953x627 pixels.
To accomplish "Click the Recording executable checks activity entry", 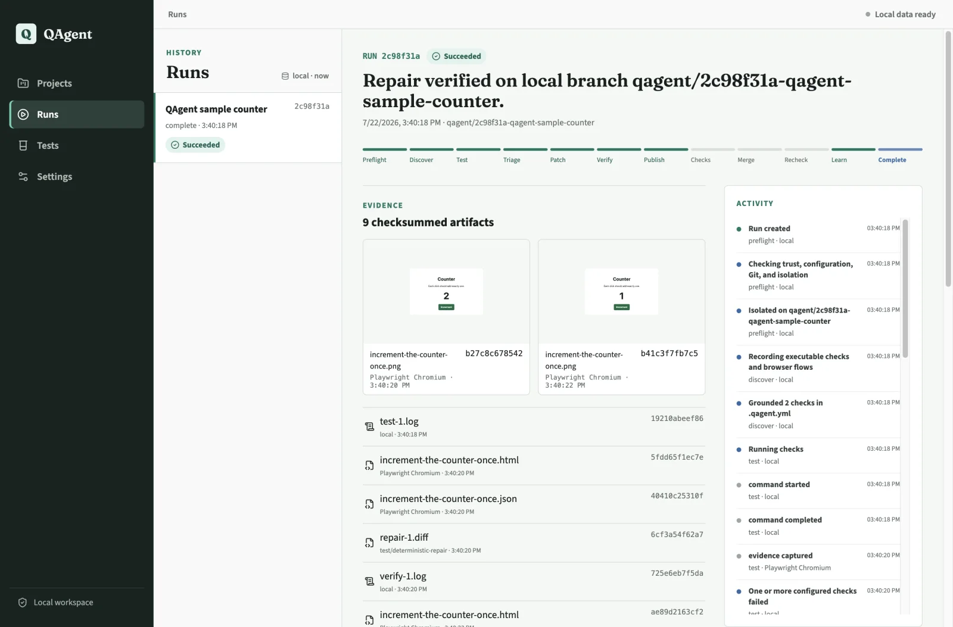I will [x=818, y=368].
